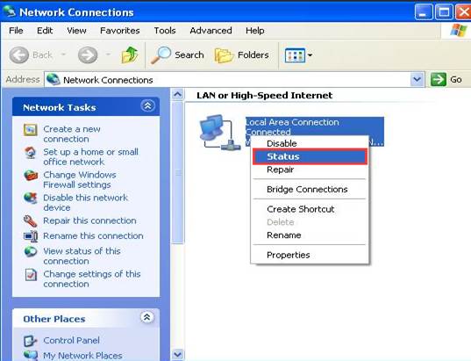Click Repair this connection link
The width and height of the screenshot is (471, 361).
(x=89, y=220)
